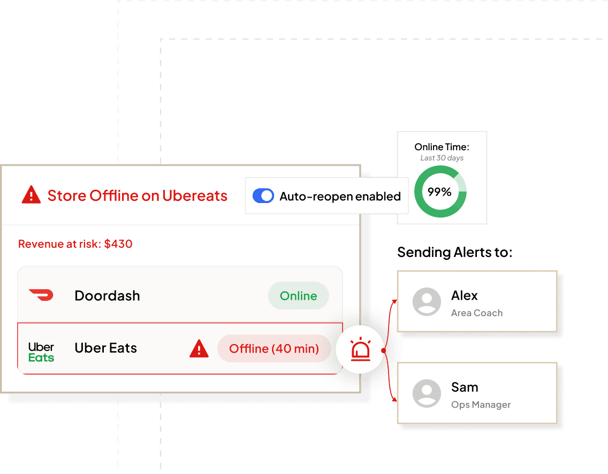
Task: Click the warning triangle in Uber Eats row
Action: [199, 348]
